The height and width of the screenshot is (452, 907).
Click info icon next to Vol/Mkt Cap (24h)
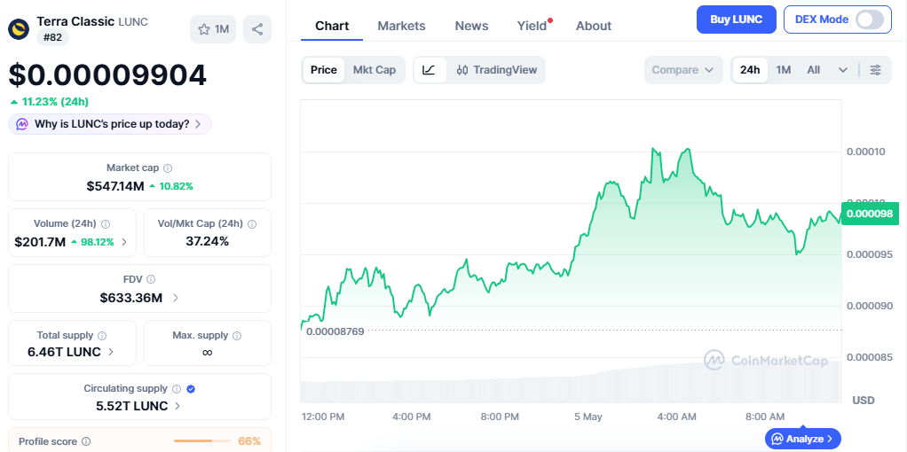tap(252, 224)
